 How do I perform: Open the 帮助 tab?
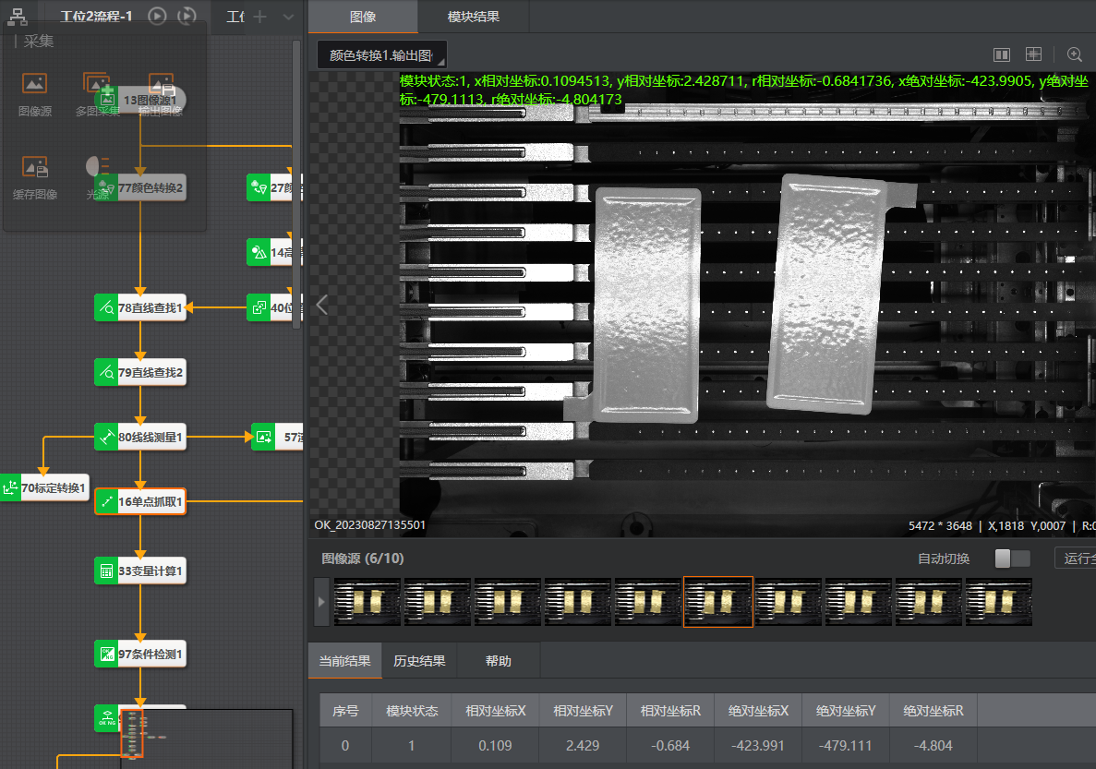click(499, 661)
